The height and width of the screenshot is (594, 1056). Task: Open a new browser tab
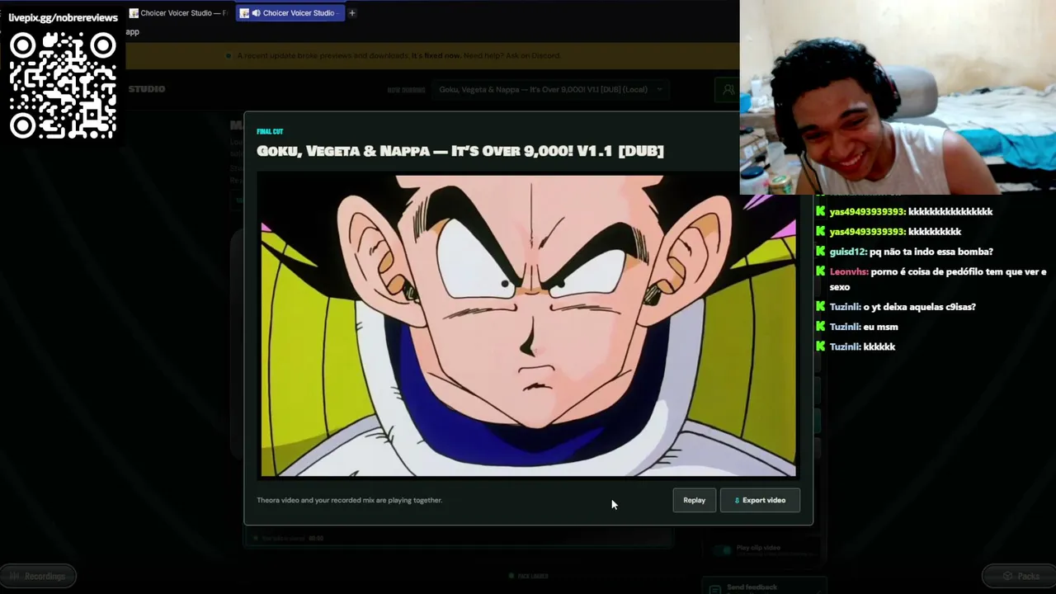(351, 13)
